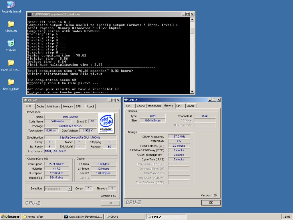Click OK in left CPU-Z window
This screenshot has width=293, height=220.
tap(110, 203)
